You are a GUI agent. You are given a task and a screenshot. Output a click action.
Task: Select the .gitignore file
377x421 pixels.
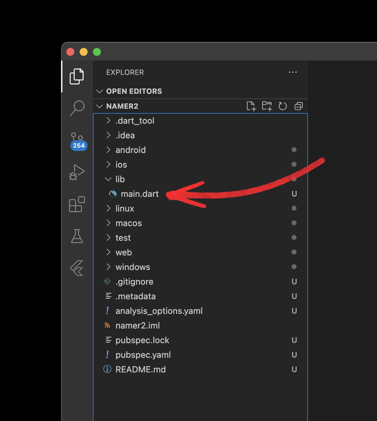(134, 282)
